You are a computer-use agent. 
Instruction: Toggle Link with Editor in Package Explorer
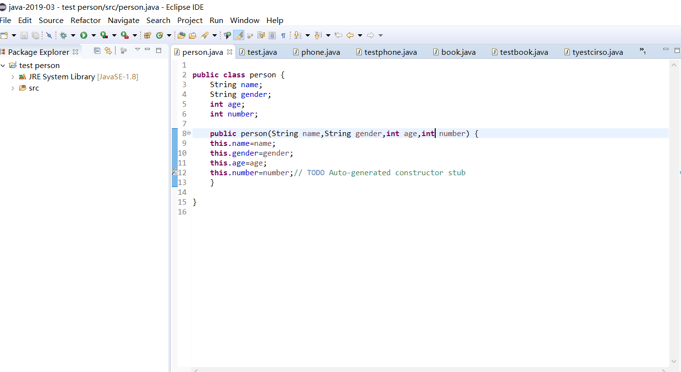point(108,50)
